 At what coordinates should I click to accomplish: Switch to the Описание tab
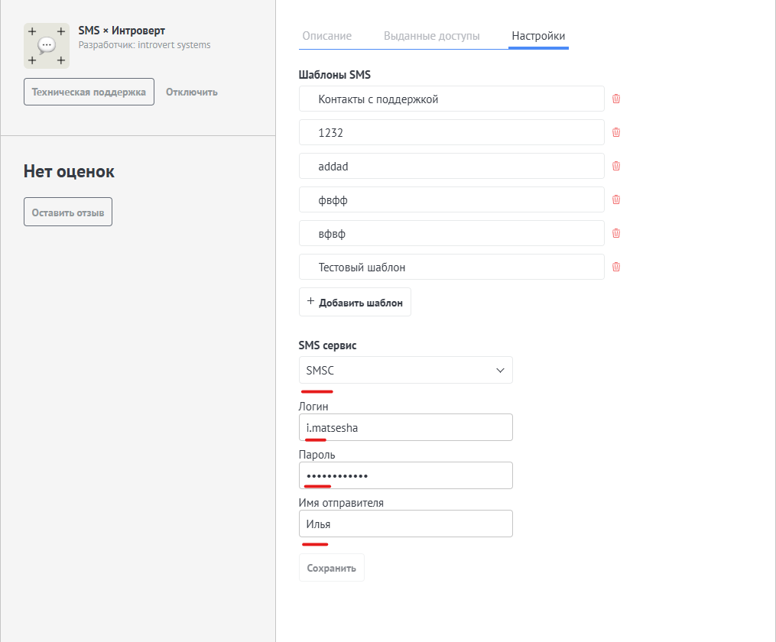click(327, 36)
